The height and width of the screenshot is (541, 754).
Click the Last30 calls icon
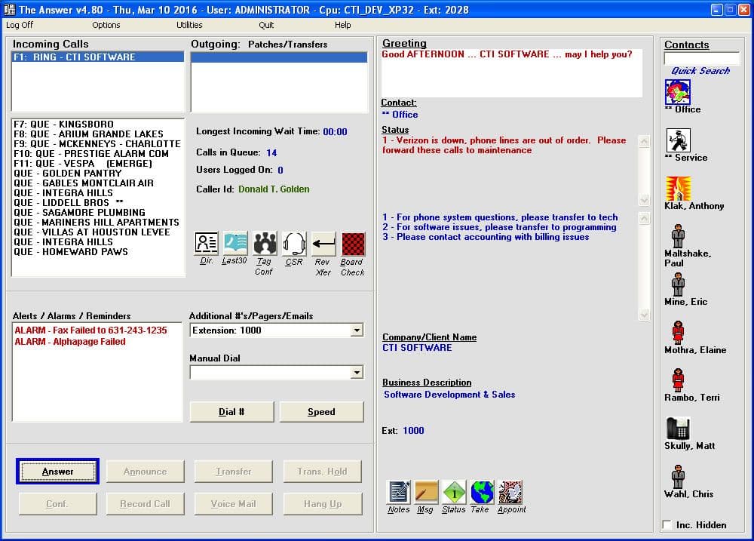click(x=234, y=243)
